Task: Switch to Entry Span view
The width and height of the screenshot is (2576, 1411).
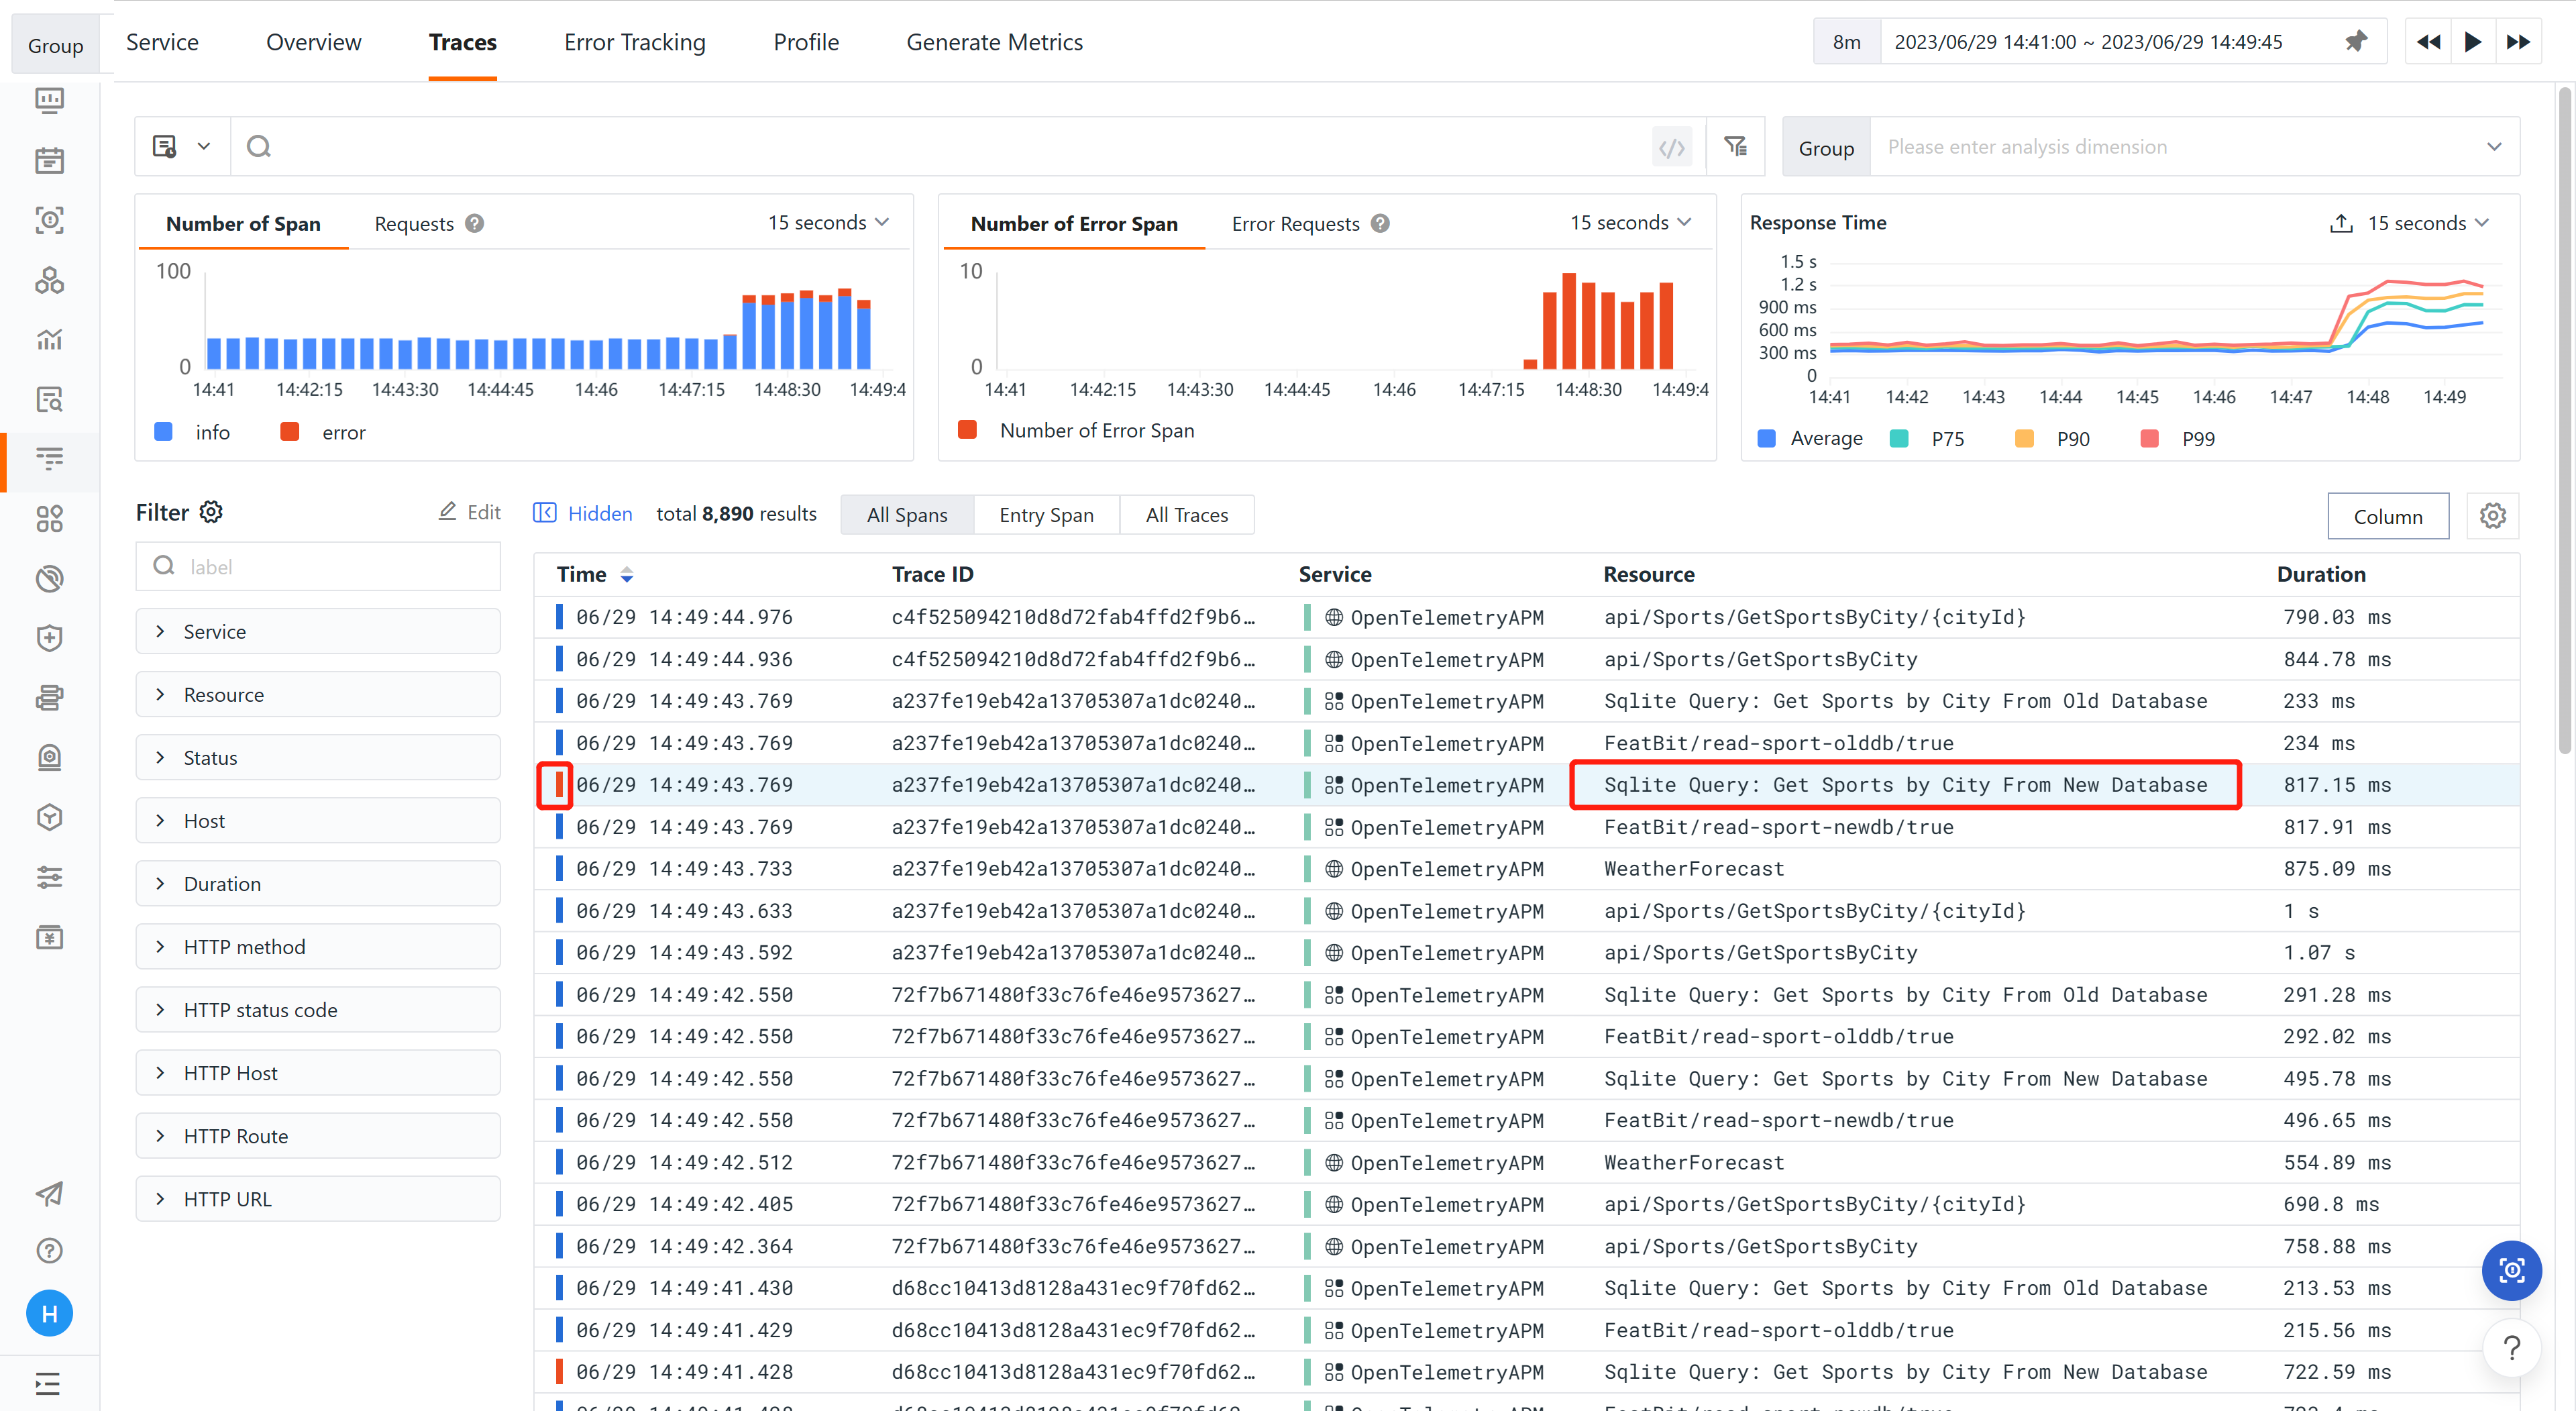Action: pos(1046,515)
